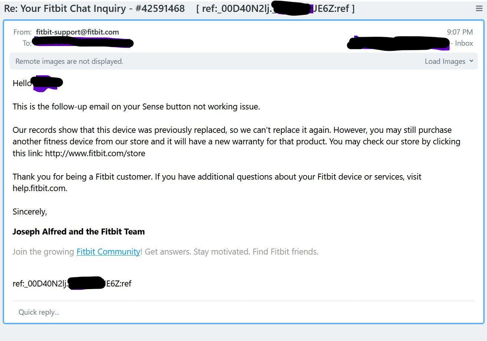487x341 pixels.
Task: Click the help.fitbit.com address text
Action: point(39,188)
